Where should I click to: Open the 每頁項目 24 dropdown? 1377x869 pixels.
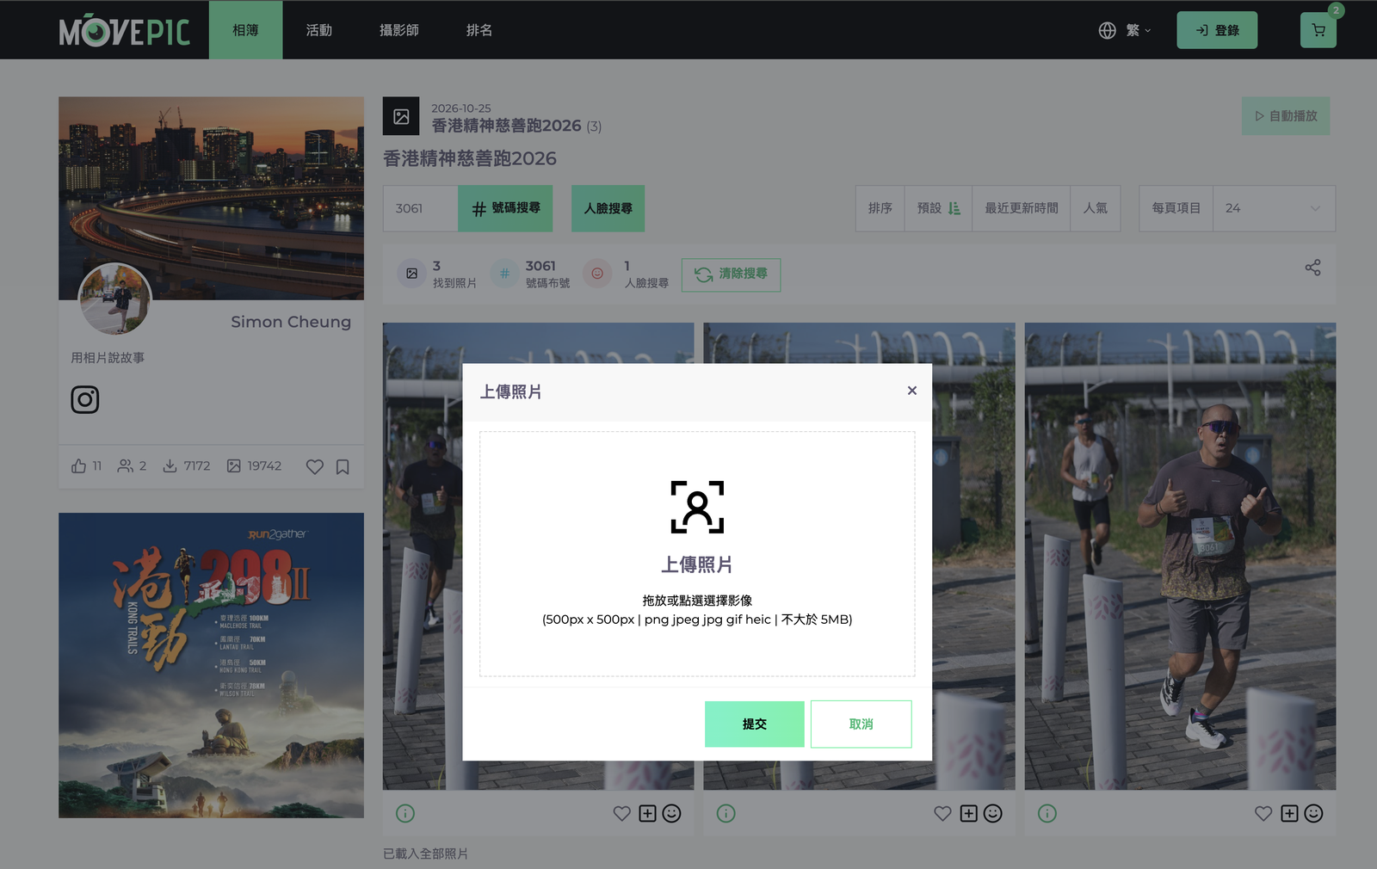(x=1274, y=208)
